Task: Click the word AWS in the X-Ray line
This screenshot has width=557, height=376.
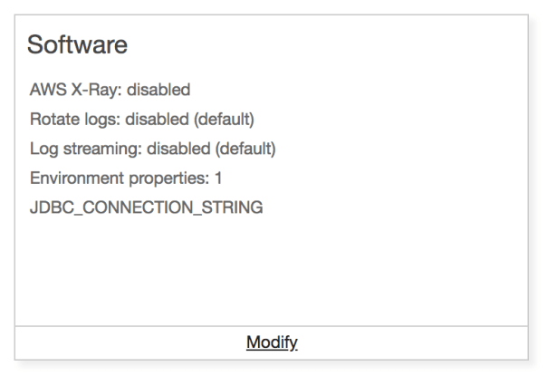Action: coord(46,90)
